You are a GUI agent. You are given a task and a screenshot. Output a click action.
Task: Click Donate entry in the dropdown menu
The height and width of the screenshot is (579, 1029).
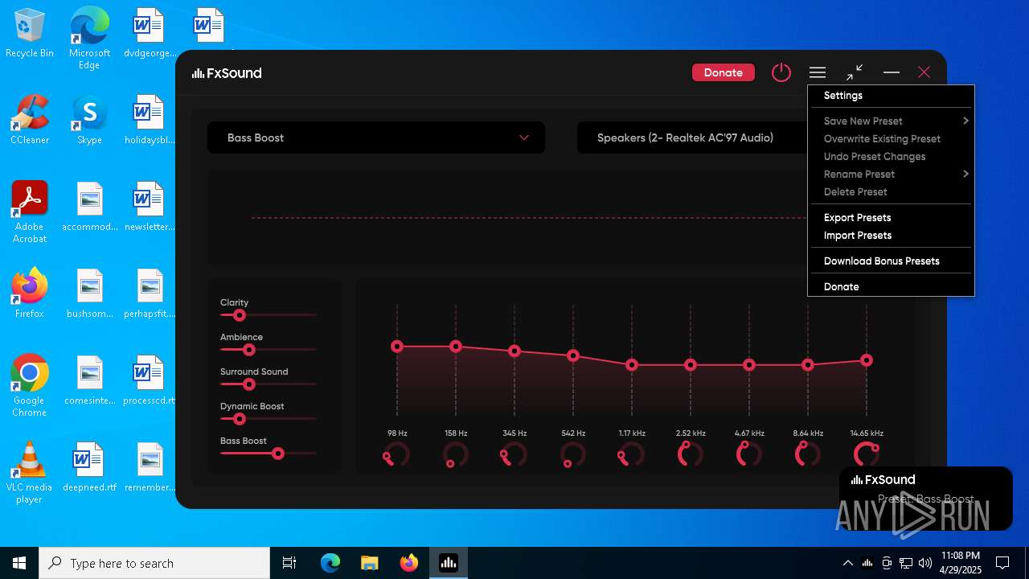tap(891, 287)
